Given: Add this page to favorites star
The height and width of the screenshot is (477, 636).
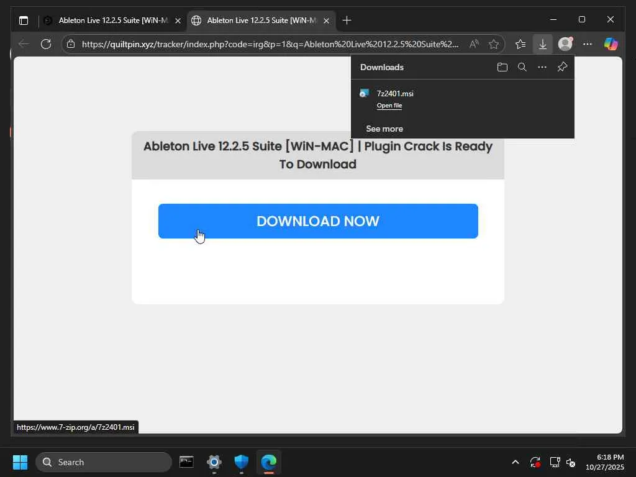Looking at the screenshot, I should tap(493, 44).
